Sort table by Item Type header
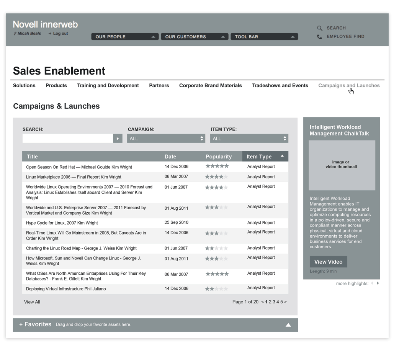Viewport: 394px width, 352px height. coord(265,156)
